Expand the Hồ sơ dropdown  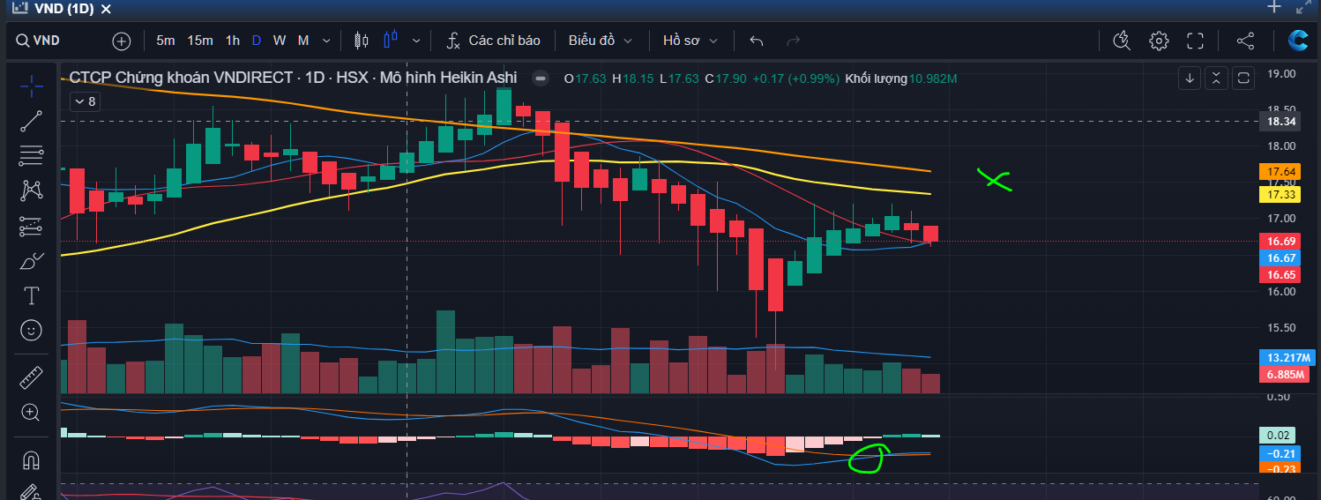click(690, 41)
